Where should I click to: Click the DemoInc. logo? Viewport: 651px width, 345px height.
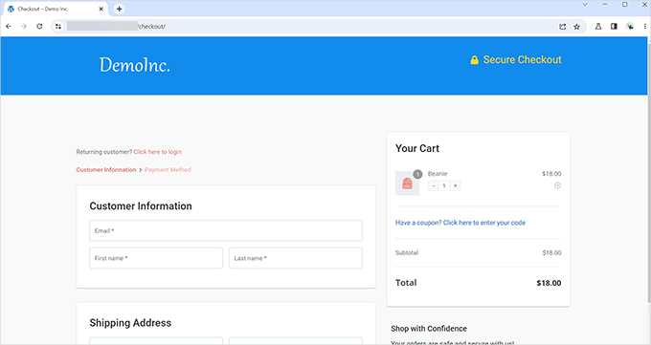135,65
